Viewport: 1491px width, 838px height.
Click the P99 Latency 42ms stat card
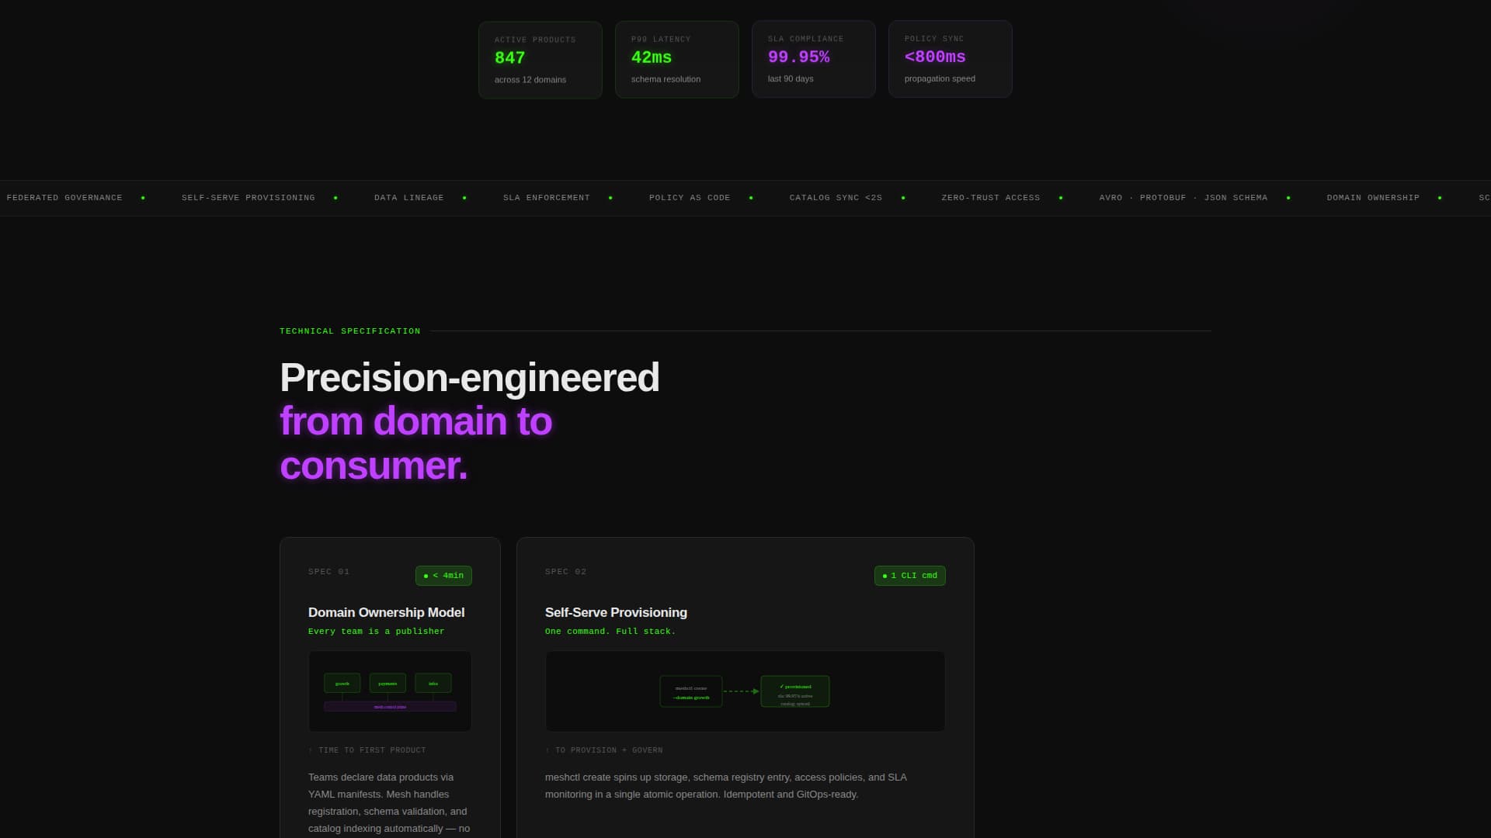677,59
